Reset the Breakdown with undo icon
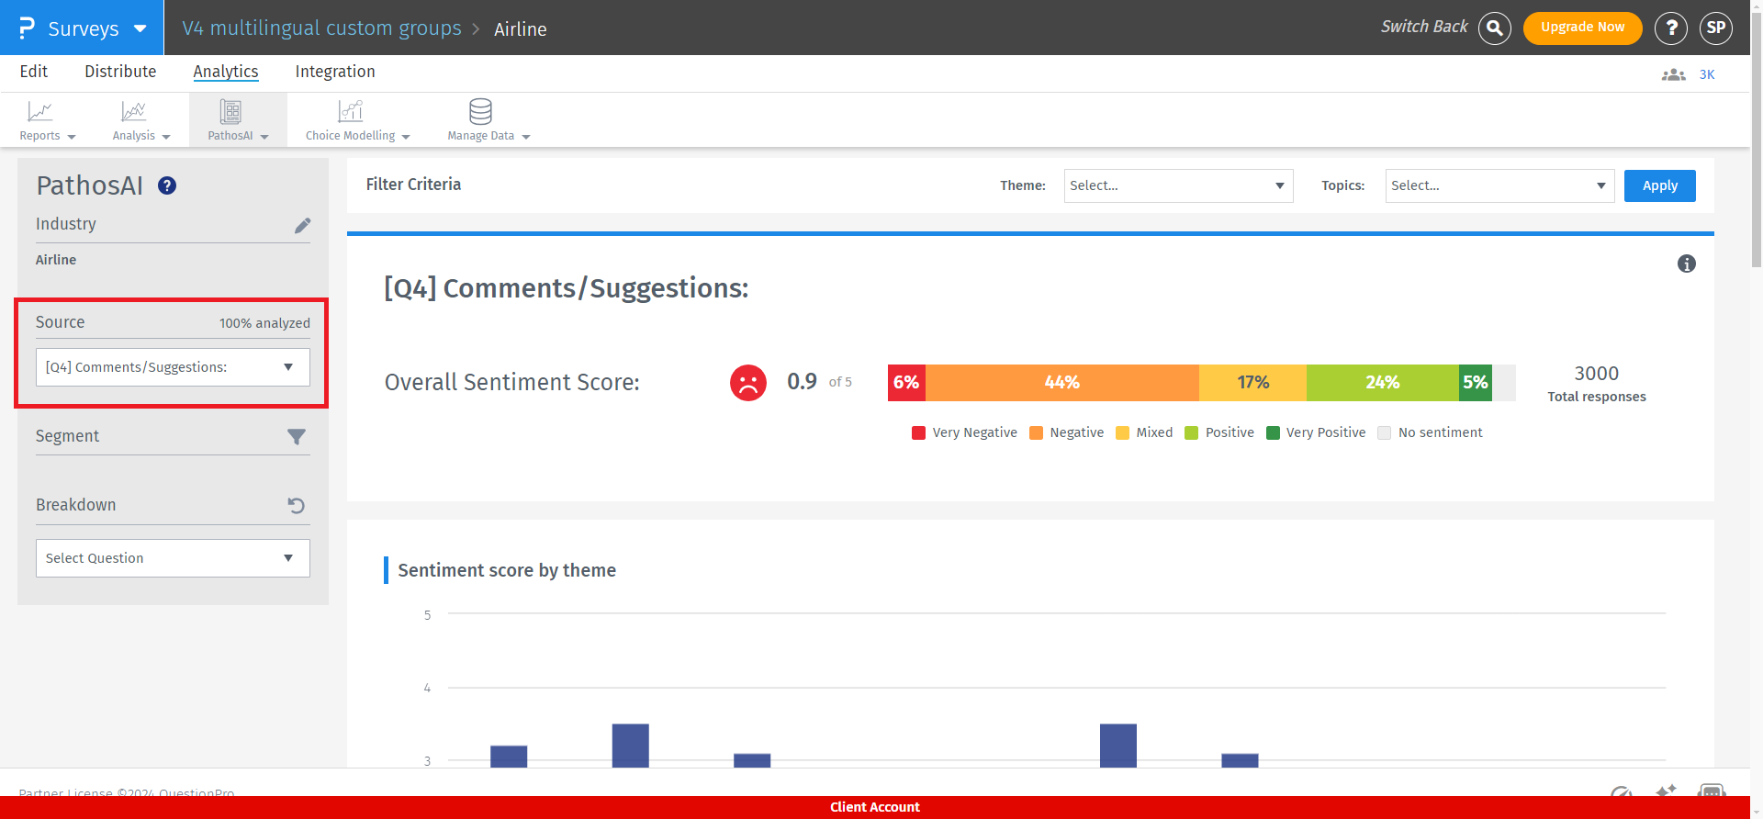The width and height of the screenshot is (1763, 819). 296,505
